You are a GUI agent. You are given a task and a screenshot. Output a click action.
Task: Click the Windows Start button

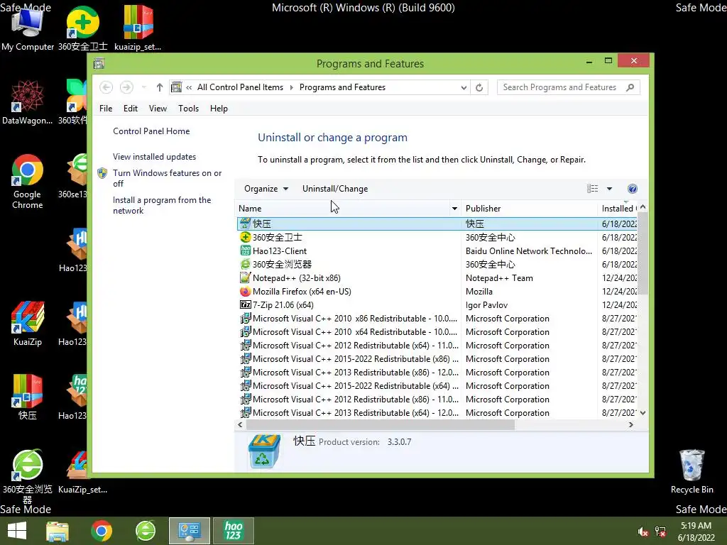click(17, 531)
